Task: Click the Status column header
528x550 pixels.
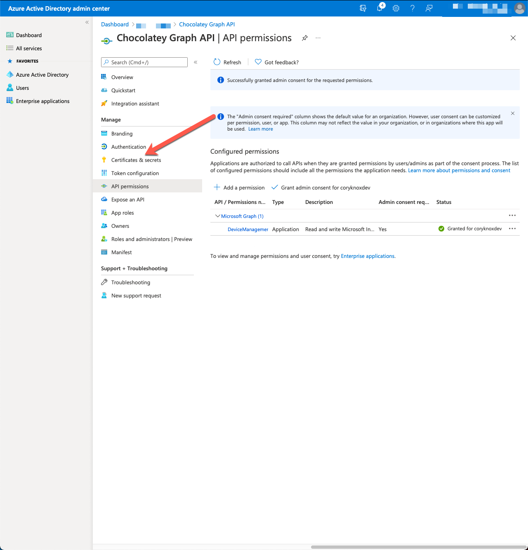Action: [x=444, y=202]
